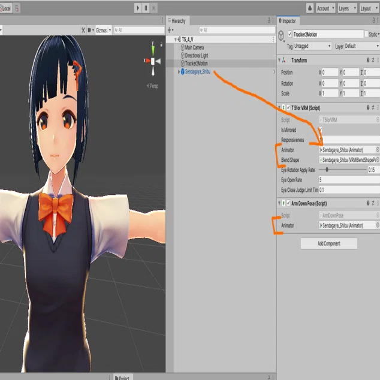Screen dimensions: 380x380
Task: Click the Eye Open Rate field
Action: 349,180
